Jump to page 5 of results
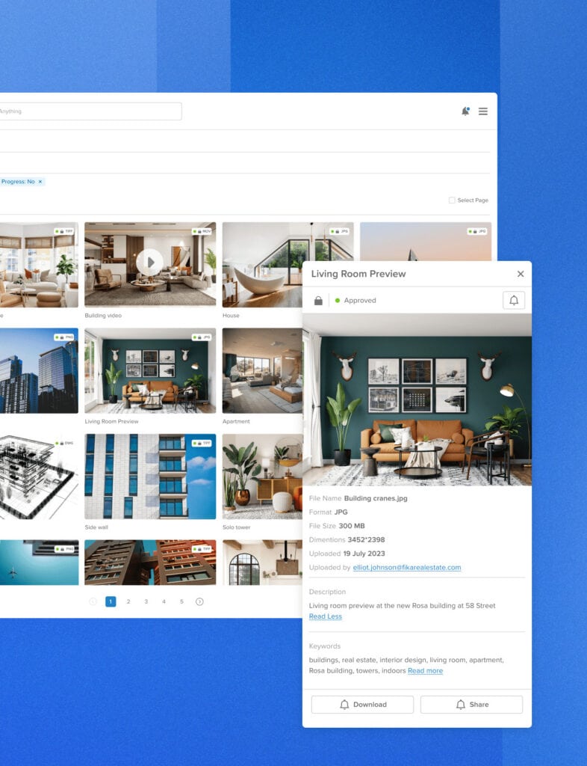587x766 pixels. (181, 601)
